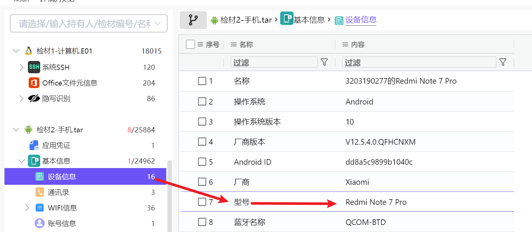Toggle the select-all checkbox in header
The width and height of the screenshot is (532, 232).
pyautogui.click(x=190, y=44)
